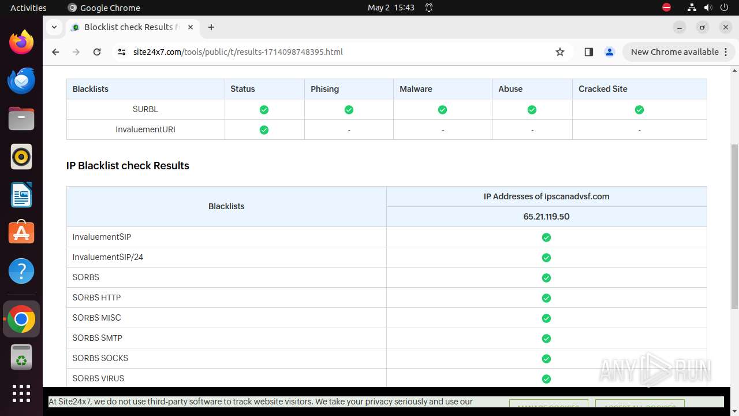739x416 pixels.
Task: Click SURBL Malware green check icon
Action: [442, 109]
